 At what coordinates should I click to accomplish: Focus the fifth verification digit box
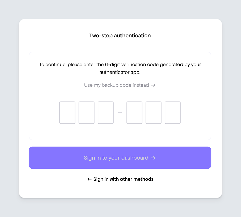(153, 113)
